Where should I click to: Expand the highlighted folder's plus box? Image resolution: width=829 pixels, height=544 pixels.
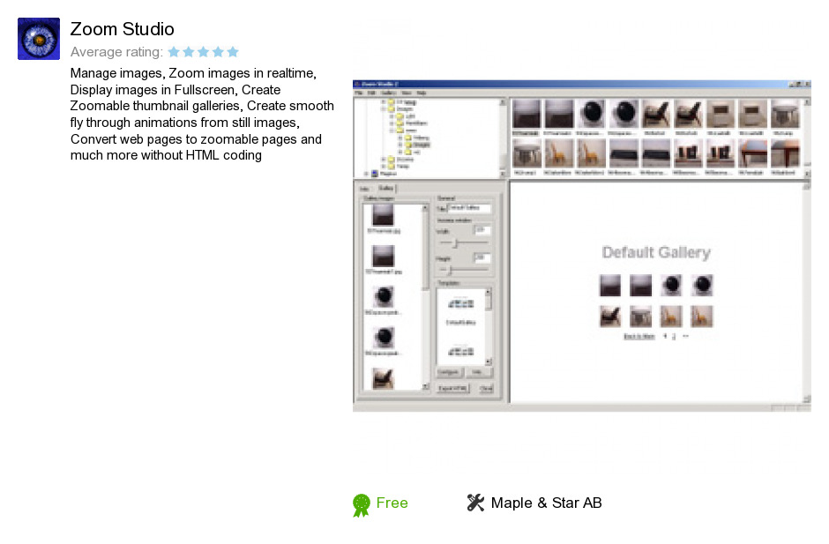point(400,145)
